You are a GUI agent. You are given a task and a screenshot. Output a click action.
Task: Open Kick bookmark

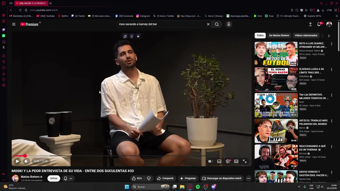tap(258, 16)
